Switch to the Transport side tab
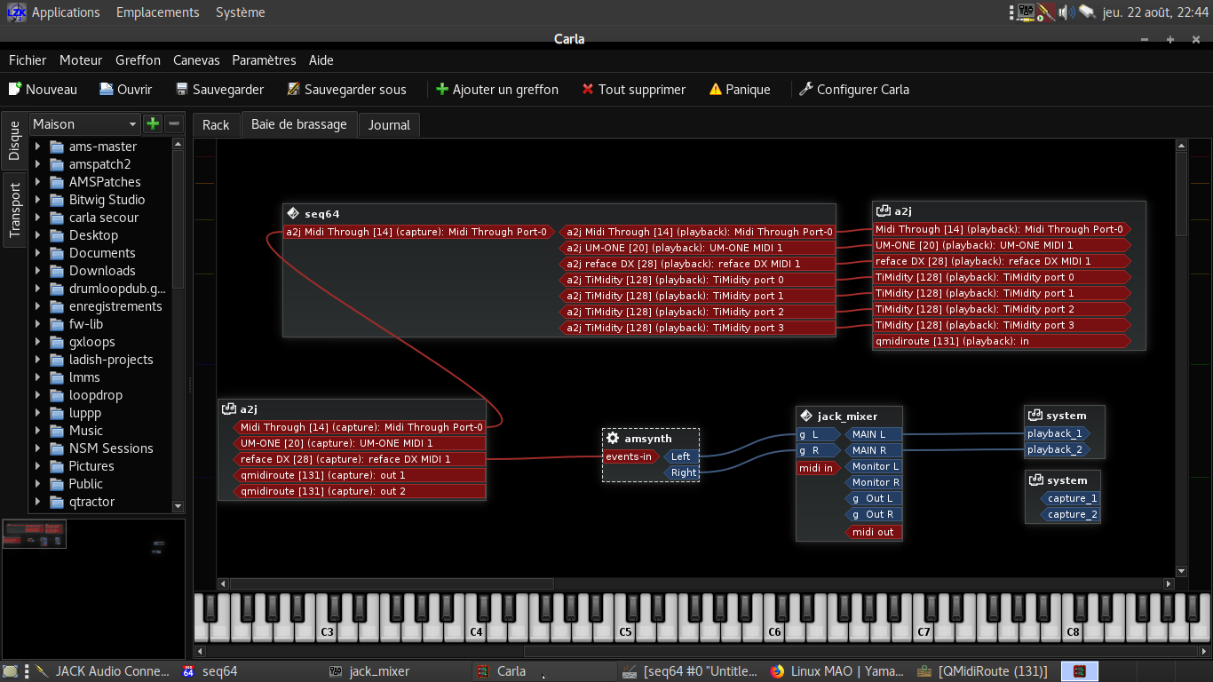 pos(14,210)
